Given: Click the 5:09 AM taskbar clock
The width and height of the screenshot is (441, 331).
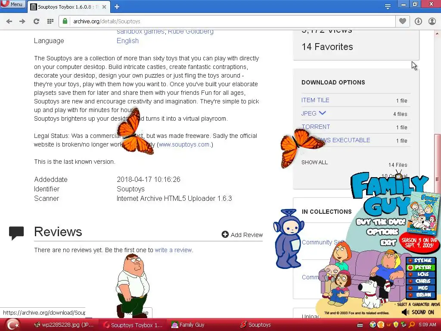Looking at the screenshot, I should click(427, 325).
